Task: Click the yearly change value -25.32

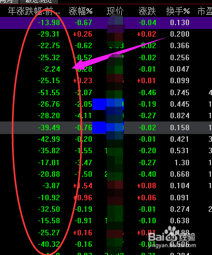Action: [x=49, y=57]
